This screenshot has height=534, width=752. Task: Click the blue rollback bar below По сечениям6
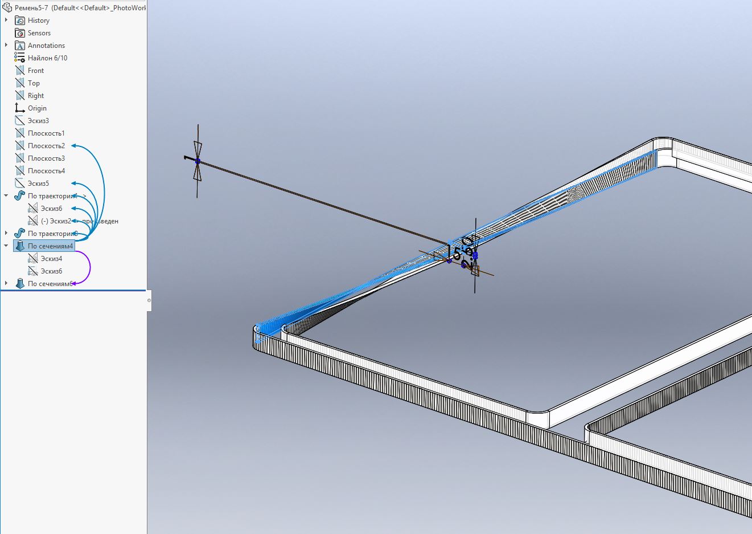tap(73, 291)
